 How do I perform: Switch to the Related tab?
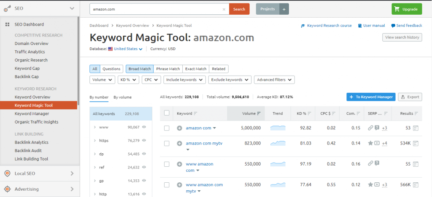pos(219,69)
